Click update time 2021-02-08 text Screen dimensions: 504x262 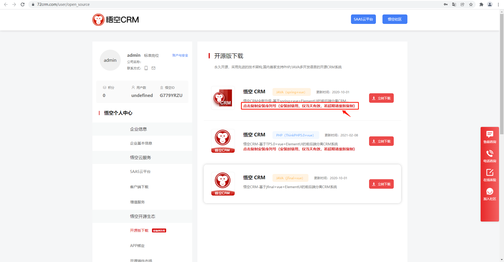(341, 135)
